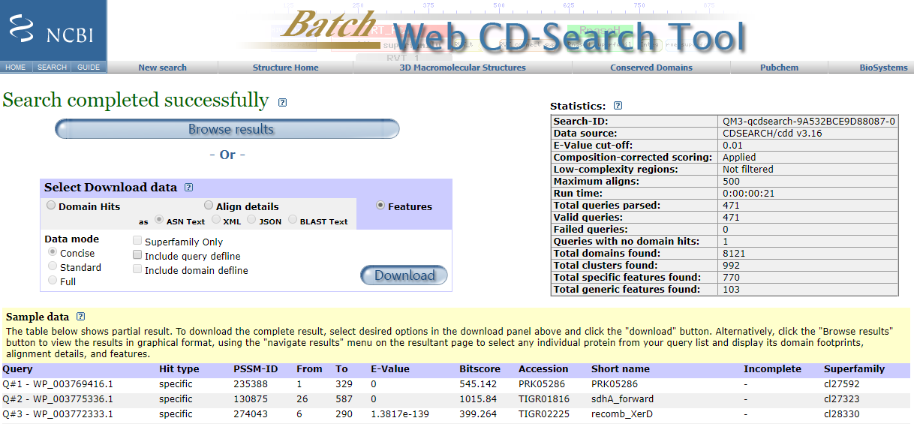
Task: Select ASN Text format option
Action: pyautogui.click(x=158, y=221)
